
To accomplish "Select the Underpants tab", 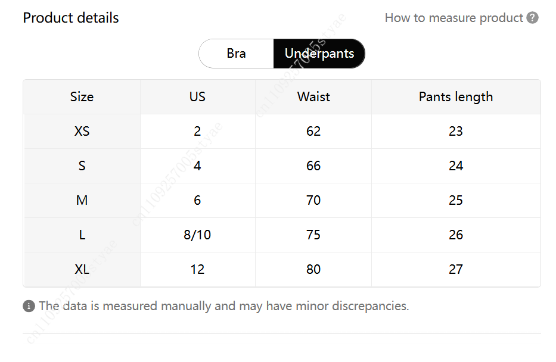I will pyautogui.click(x=319, y=54).
